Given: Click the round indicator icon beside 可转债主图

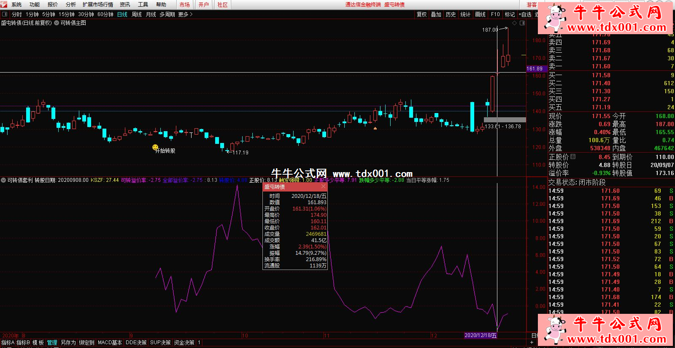Looking at the screenshot, I should [x=57, y=23].
